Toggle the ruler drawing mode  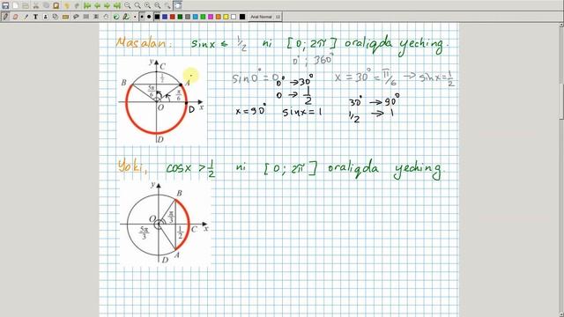[x=65, y=17]
